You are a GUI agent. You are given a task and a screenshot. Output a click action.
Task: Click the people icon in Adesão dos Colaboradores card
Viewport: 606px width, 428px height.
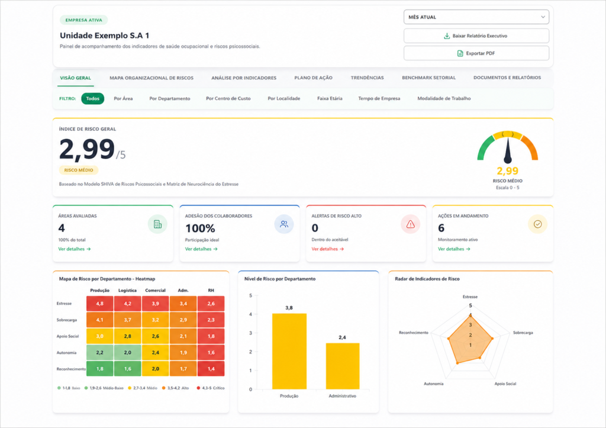point(284,224)
